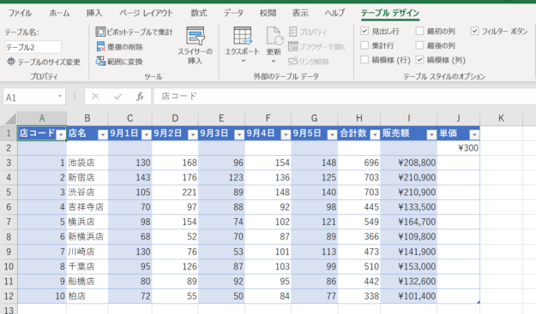The width and height of the screenshot is (536, 314).
Task: Switch to the データ ribbon tab
Action: click(233, 13)
